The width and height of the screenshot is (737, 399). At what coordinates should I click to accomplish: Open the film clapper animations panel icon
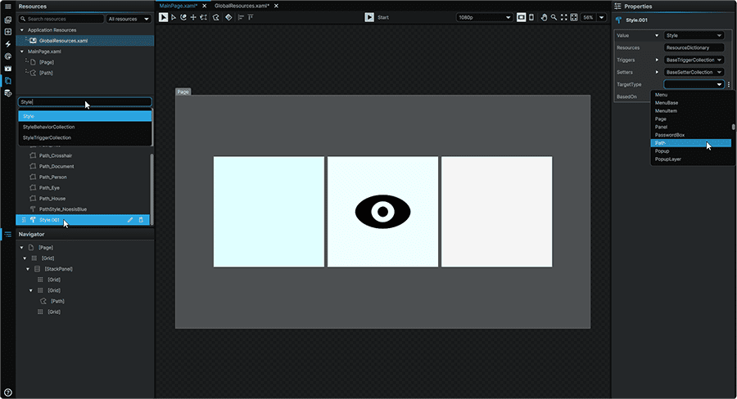[7, 69]
